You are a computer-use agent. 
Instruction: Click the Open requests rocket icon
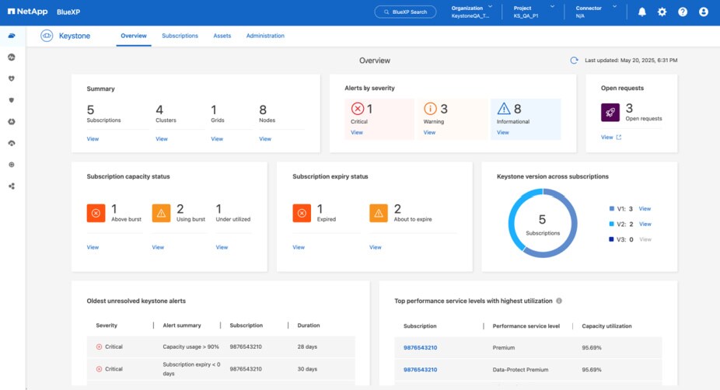(610, 113)
